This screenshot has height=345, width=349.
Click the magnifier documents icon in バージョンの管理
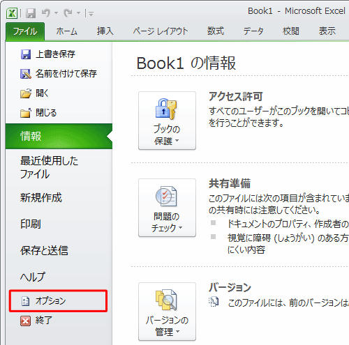(166, 300)
